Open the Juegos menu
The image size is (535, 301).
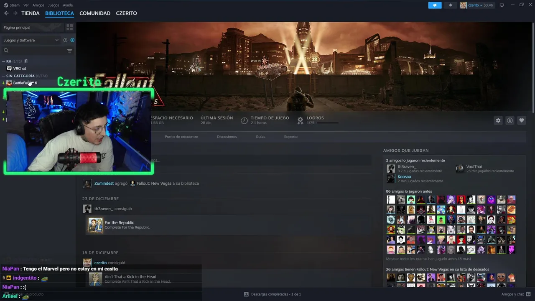(x=53, y=5)
